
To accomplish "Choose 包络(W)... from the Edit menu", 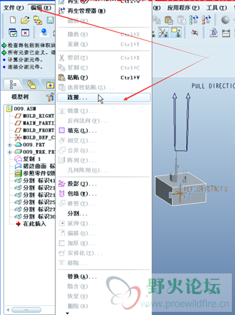I will (x=104, y=193).
